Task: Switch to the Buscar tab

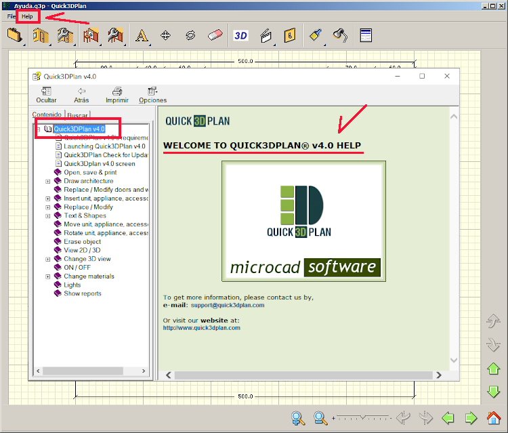Action: [77, 115]
